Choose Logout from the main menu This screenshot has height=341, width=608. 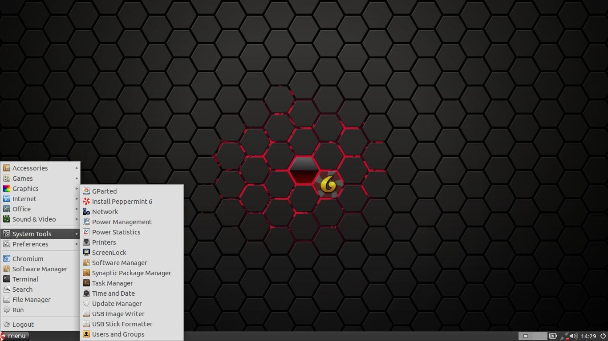click(x=40, y=325)
